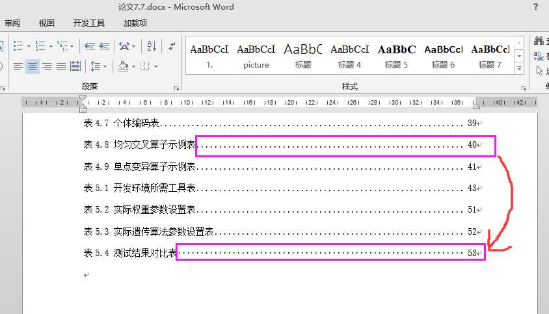Click entry '表 4.8 均匀交叉算子示例表'

[x=139, y=144]
